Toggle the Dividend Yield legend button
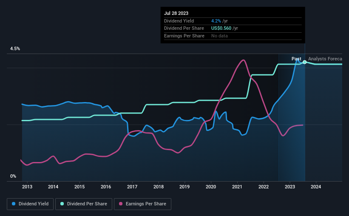Image resolution: width=349 pixels, height=216 pixels. pos(30,204)
